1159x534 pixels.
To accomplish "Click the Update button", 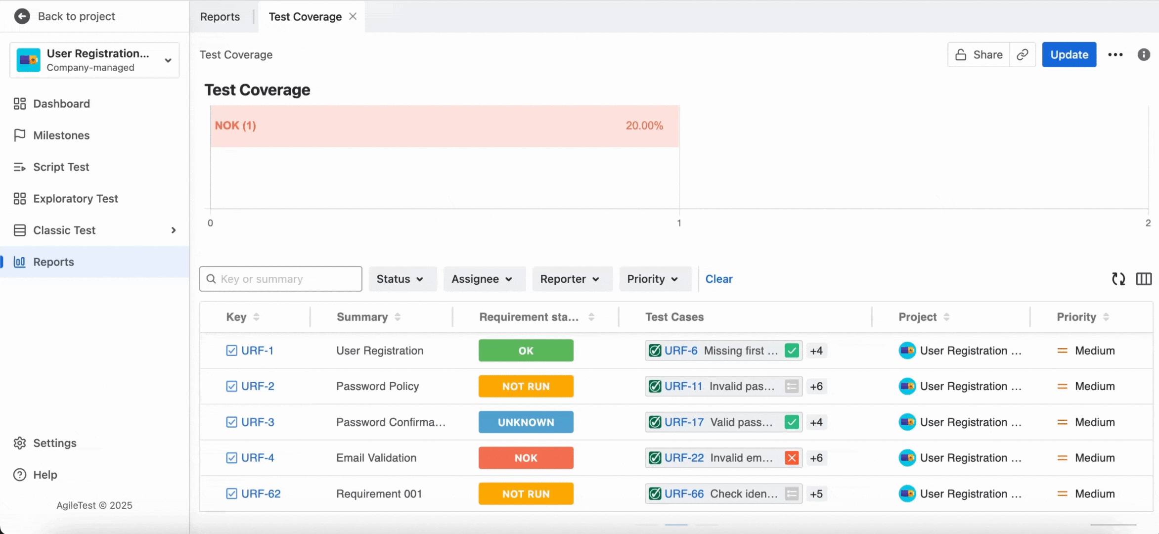I will pos(1069,54).
